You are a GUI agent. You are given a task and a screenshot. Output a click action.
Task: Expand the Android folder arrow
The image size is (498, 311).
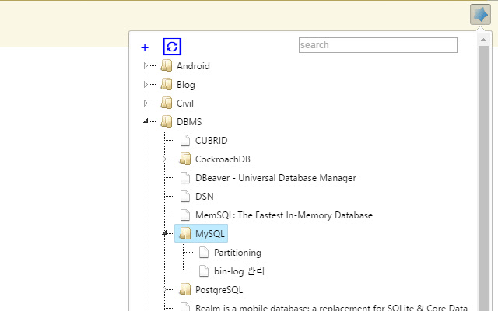click(146, 65)
